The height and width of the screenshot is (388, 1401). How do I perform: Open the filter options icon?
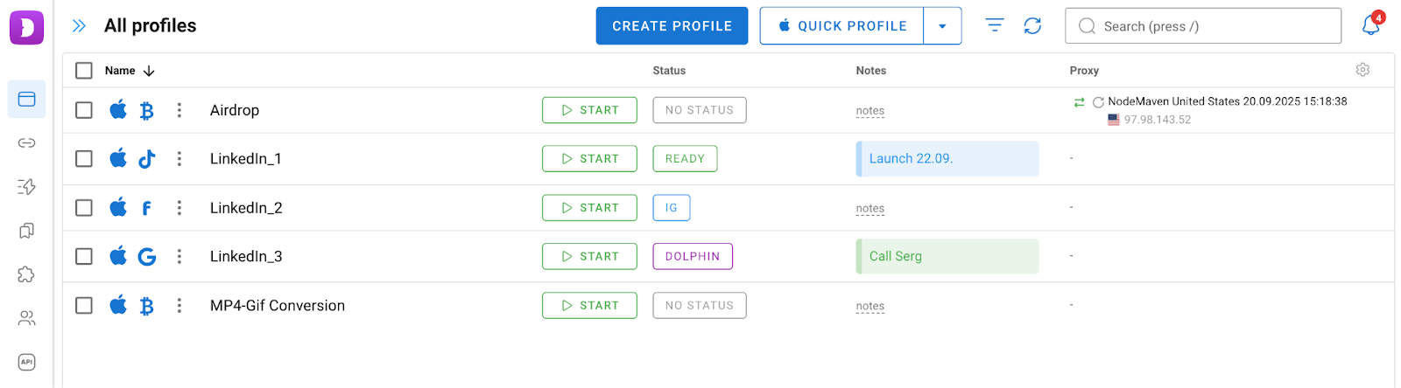coord(995,25)
